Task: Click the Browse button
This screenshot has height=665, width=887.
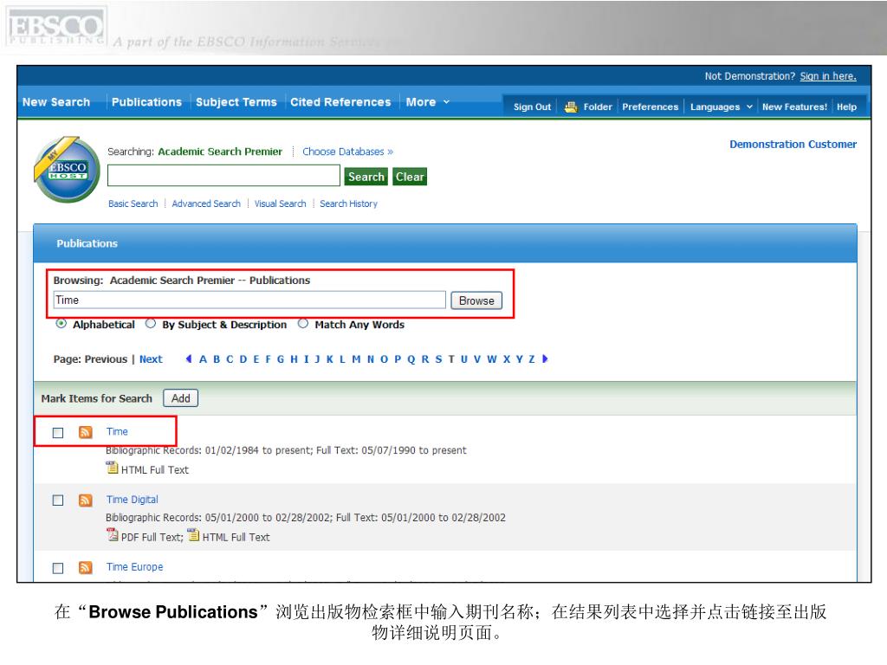Action: point(476,300)
